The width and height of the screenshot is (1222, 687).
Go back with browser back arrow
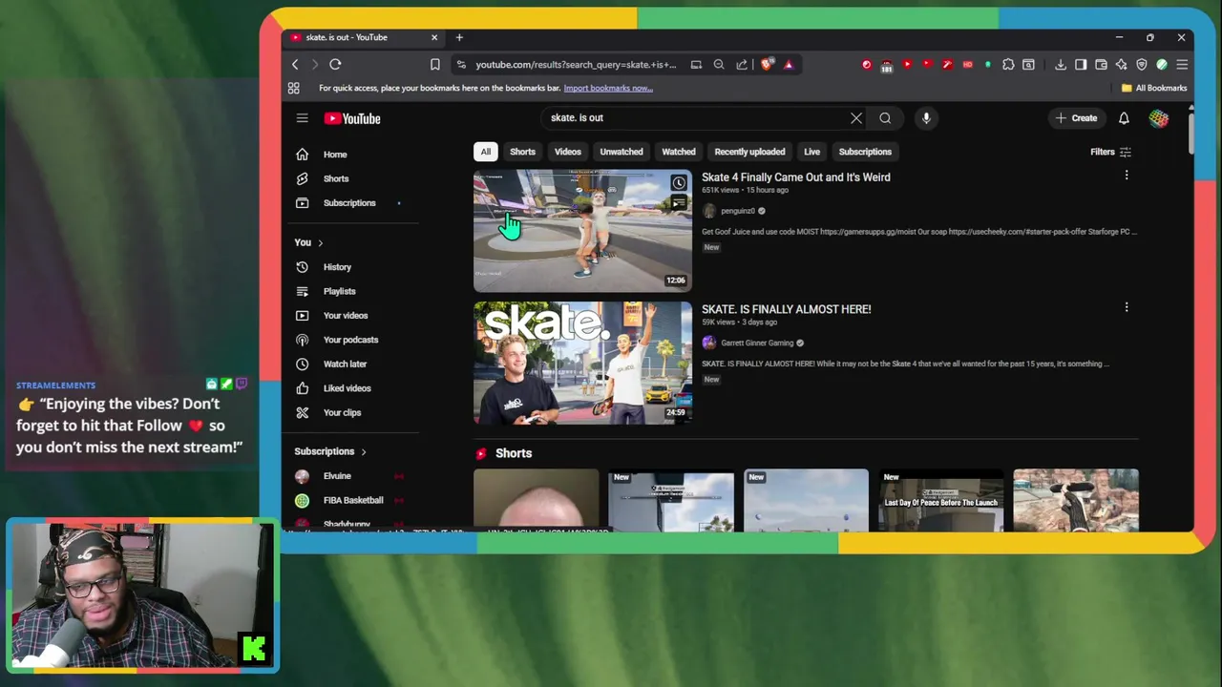pyautogui.click(x=295, y=64)
